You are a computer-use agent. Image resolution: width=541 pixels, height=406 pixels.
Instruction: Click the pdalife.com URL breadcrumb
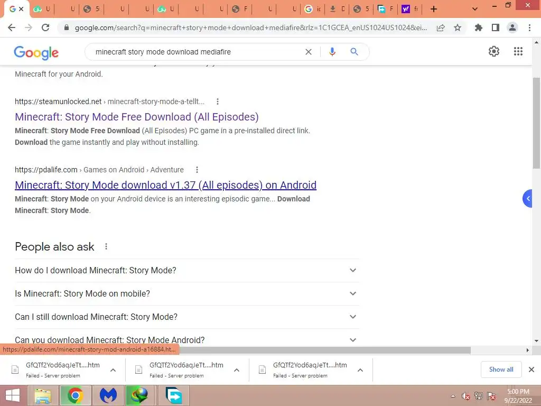pyautogui.click(x=99, y=170)
